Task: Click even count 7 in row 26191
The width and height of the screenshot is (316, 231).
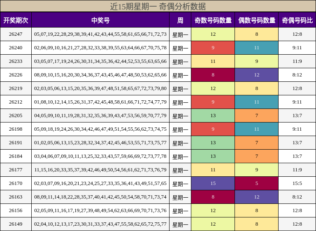Action: (x=257, y=143)
